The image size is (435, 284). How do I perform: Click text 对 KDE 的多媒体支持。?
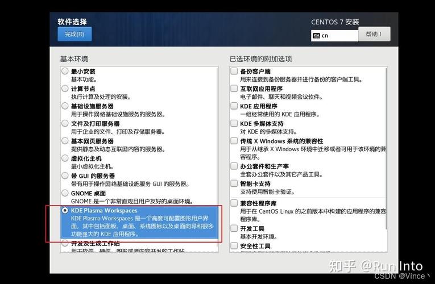click(x=268, y=132)
